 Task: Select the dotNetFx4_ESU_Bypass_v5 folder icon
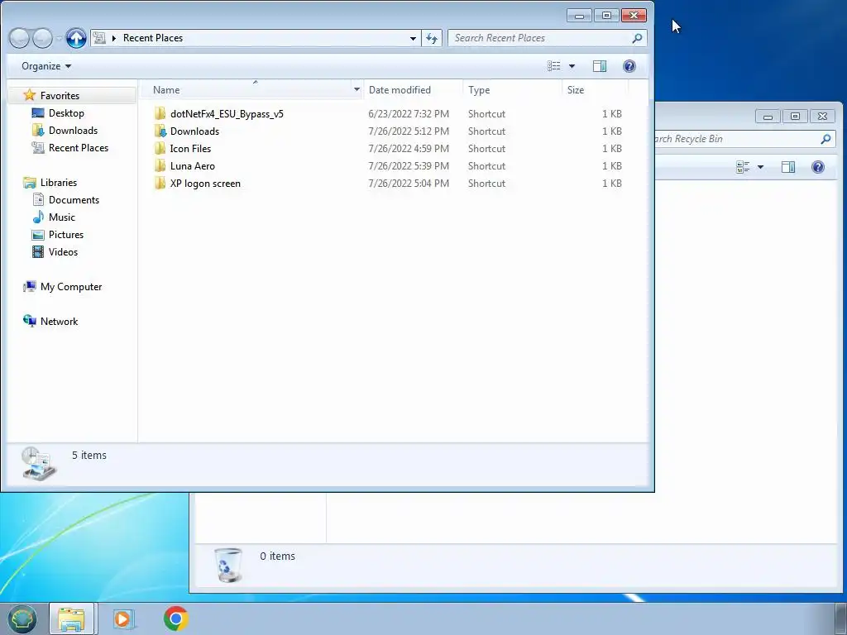[160, 113]
